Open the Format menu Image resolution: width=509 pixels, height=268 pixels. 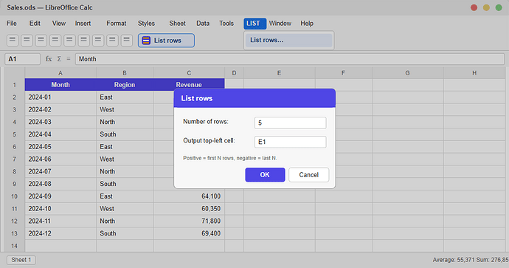coord(117,24)
